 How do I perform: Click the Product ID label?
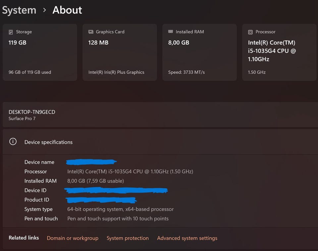37,200
